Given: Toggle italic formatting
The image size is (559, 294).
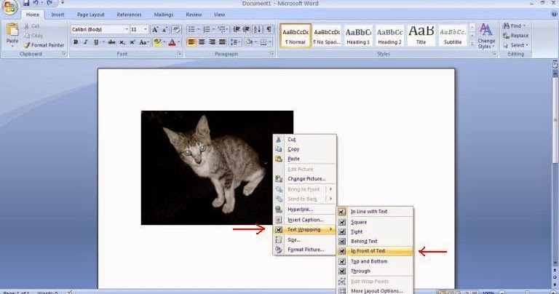Looking at the screenshot, I should coord(86,42).
